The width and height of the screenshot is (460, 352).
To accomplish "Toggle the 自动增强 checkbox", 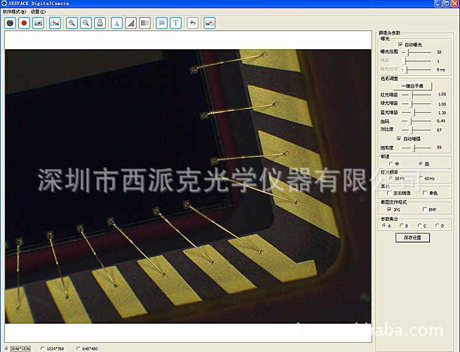I will coord(399,138).
